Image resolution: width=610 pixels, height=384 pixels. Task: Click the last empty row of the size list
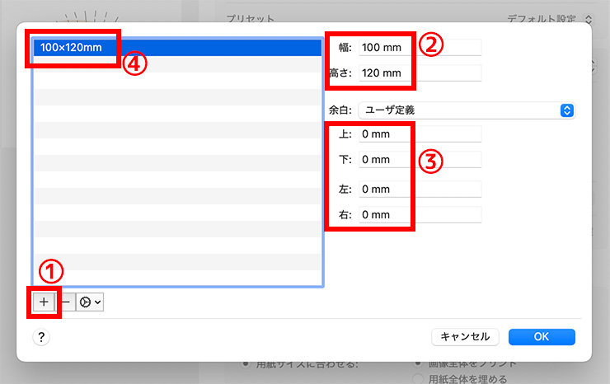coord(176,279)
